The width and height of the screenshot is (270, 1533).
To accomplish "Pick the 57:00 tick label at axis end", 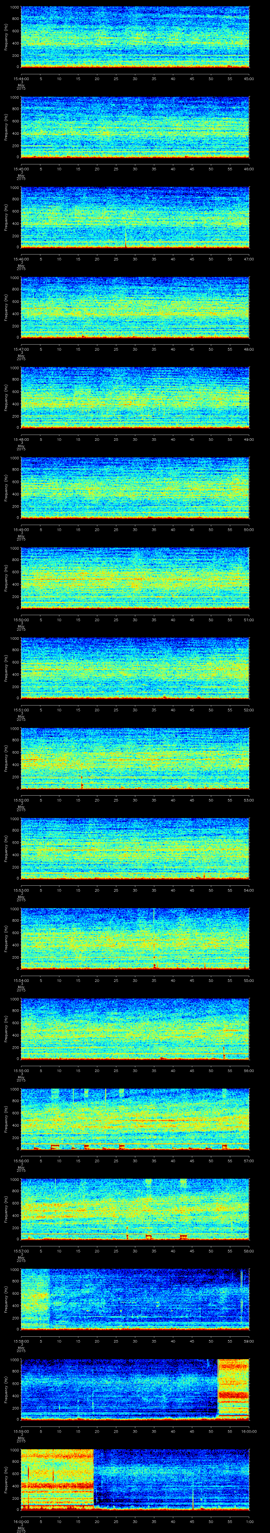I will 249,1160.
